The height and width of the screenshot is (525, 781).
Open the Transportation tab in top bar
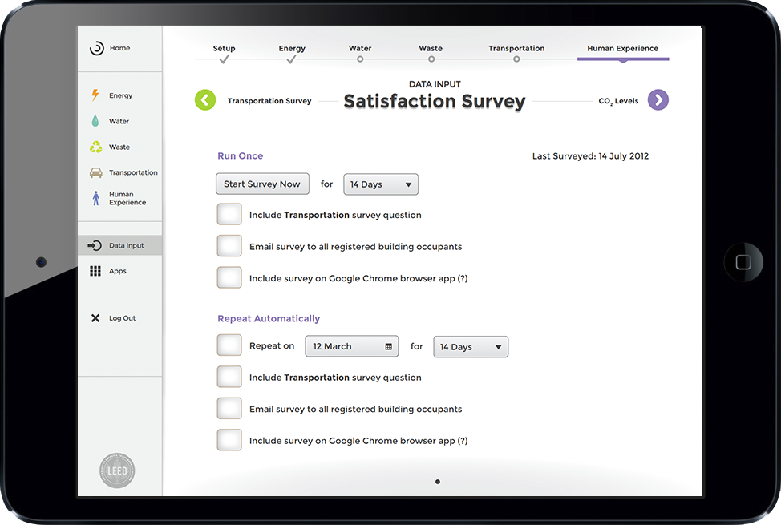[x=516, y=48]
